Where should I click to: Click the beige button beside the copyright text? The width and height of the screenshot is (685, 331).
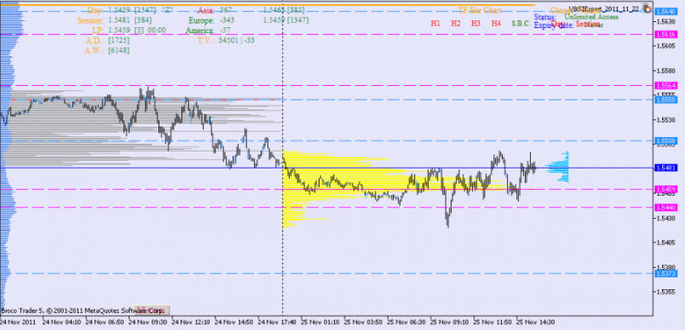click(x=151, y=311)
